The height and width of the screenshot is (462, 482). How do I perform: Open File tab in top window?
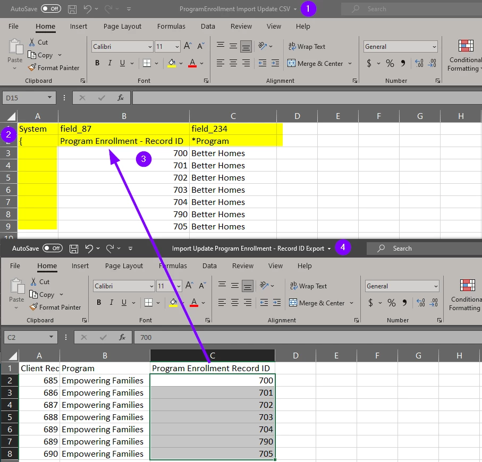(13, 27)
